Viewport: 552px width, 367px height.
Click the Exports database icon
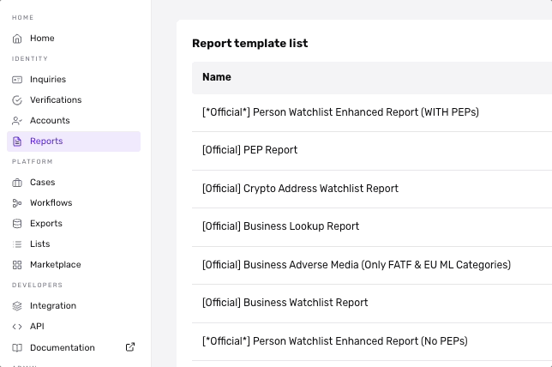click(18, 224)
